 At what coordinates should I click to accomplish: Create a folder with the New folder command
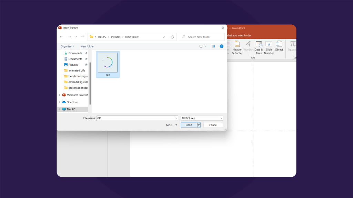[x=87, y=46]
